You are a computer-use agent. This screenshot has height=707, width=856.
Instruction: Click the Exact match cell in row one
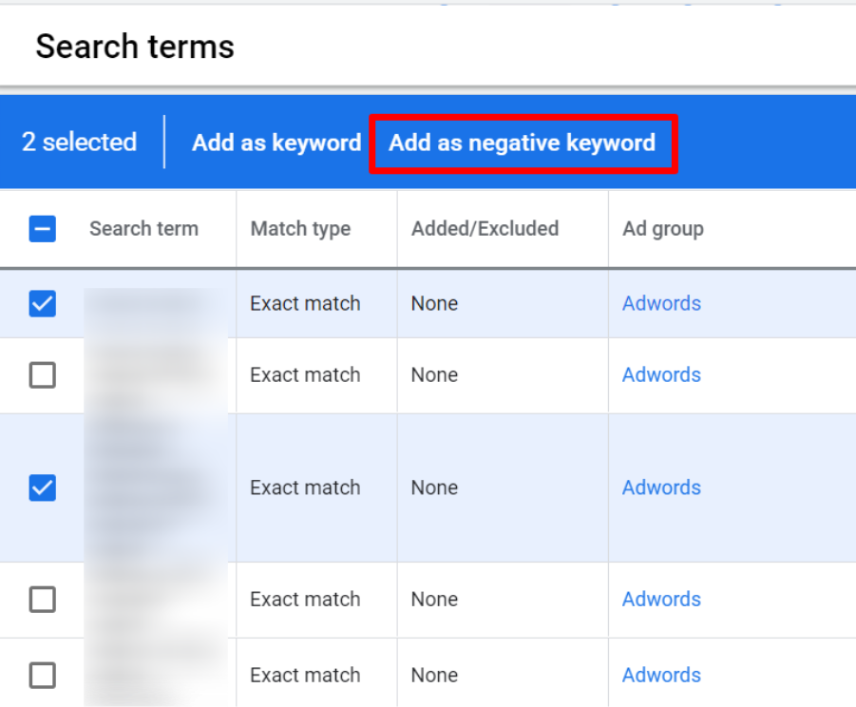pos(304,303)
